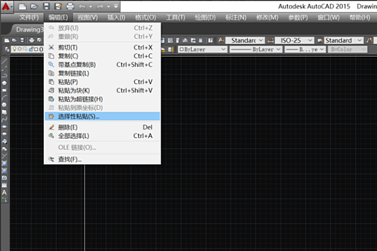
Task: Choose 粘贴(P) from the Edit menu
Action: (102, 82)
